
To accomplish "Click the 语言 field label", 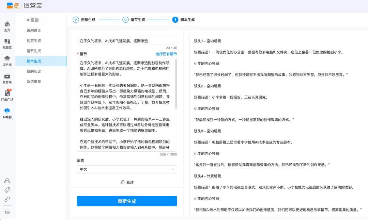I will (80, 160).
